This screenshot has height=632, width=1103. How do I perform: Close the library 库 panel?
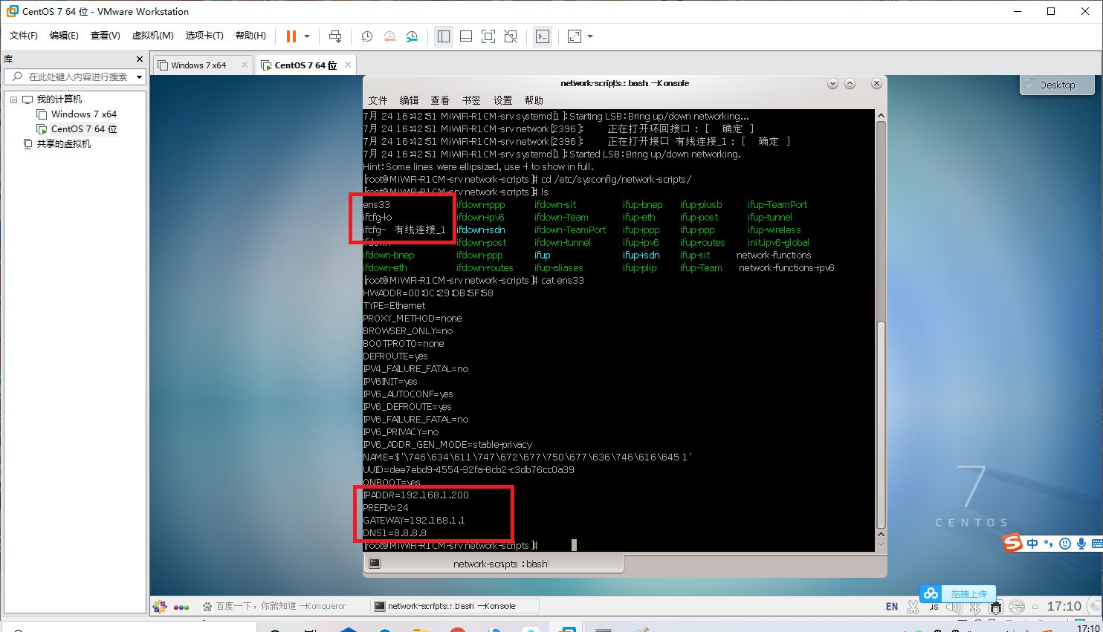139,59
